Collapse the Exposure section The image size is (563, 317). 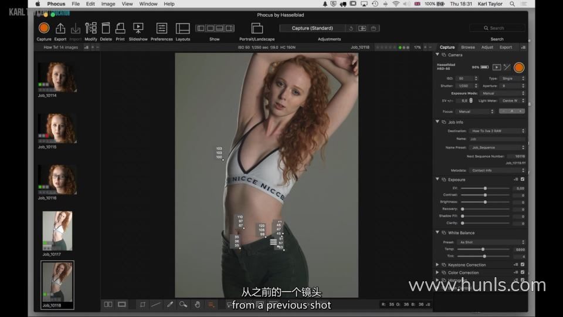(437, 179)
